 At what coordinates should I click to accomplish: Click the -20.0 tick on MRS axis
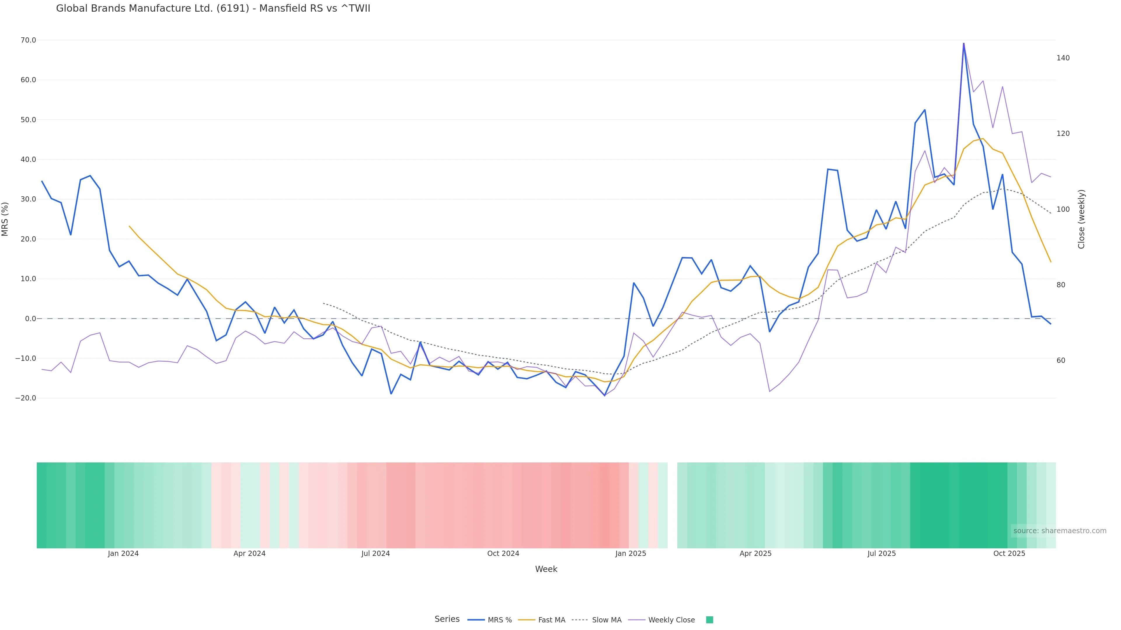26,398
